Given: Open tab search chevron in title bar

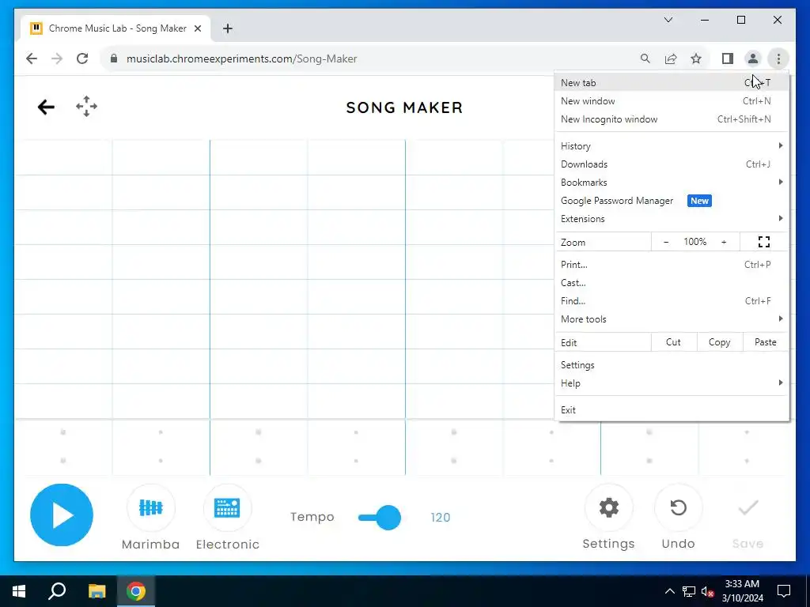Looking at the screenshot, I should point(668,20).
